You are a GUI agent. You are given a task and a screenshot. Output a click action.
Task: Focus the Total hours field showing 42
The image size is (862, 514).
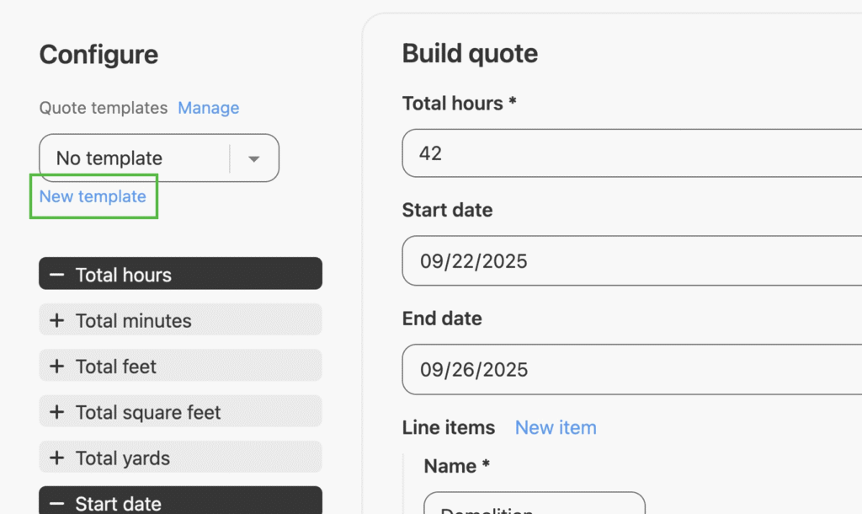(631, 153)
